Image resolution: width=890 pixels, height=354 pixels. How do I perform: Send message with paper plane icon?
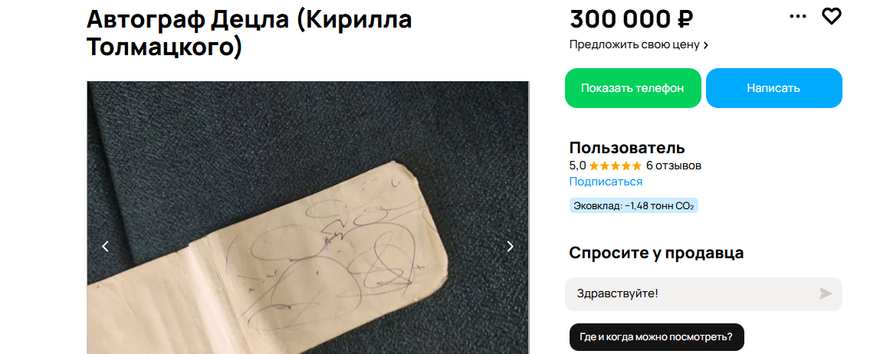(x=826, y=293)
